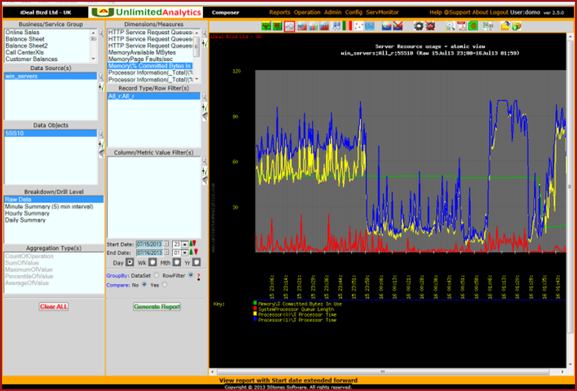Click the Clear ALL button
This screenshot has width=577, height=391.
54,306
